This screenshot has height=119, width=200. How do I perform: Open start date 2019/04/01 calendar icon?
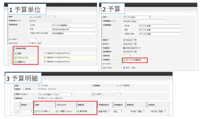pos(135,40)
